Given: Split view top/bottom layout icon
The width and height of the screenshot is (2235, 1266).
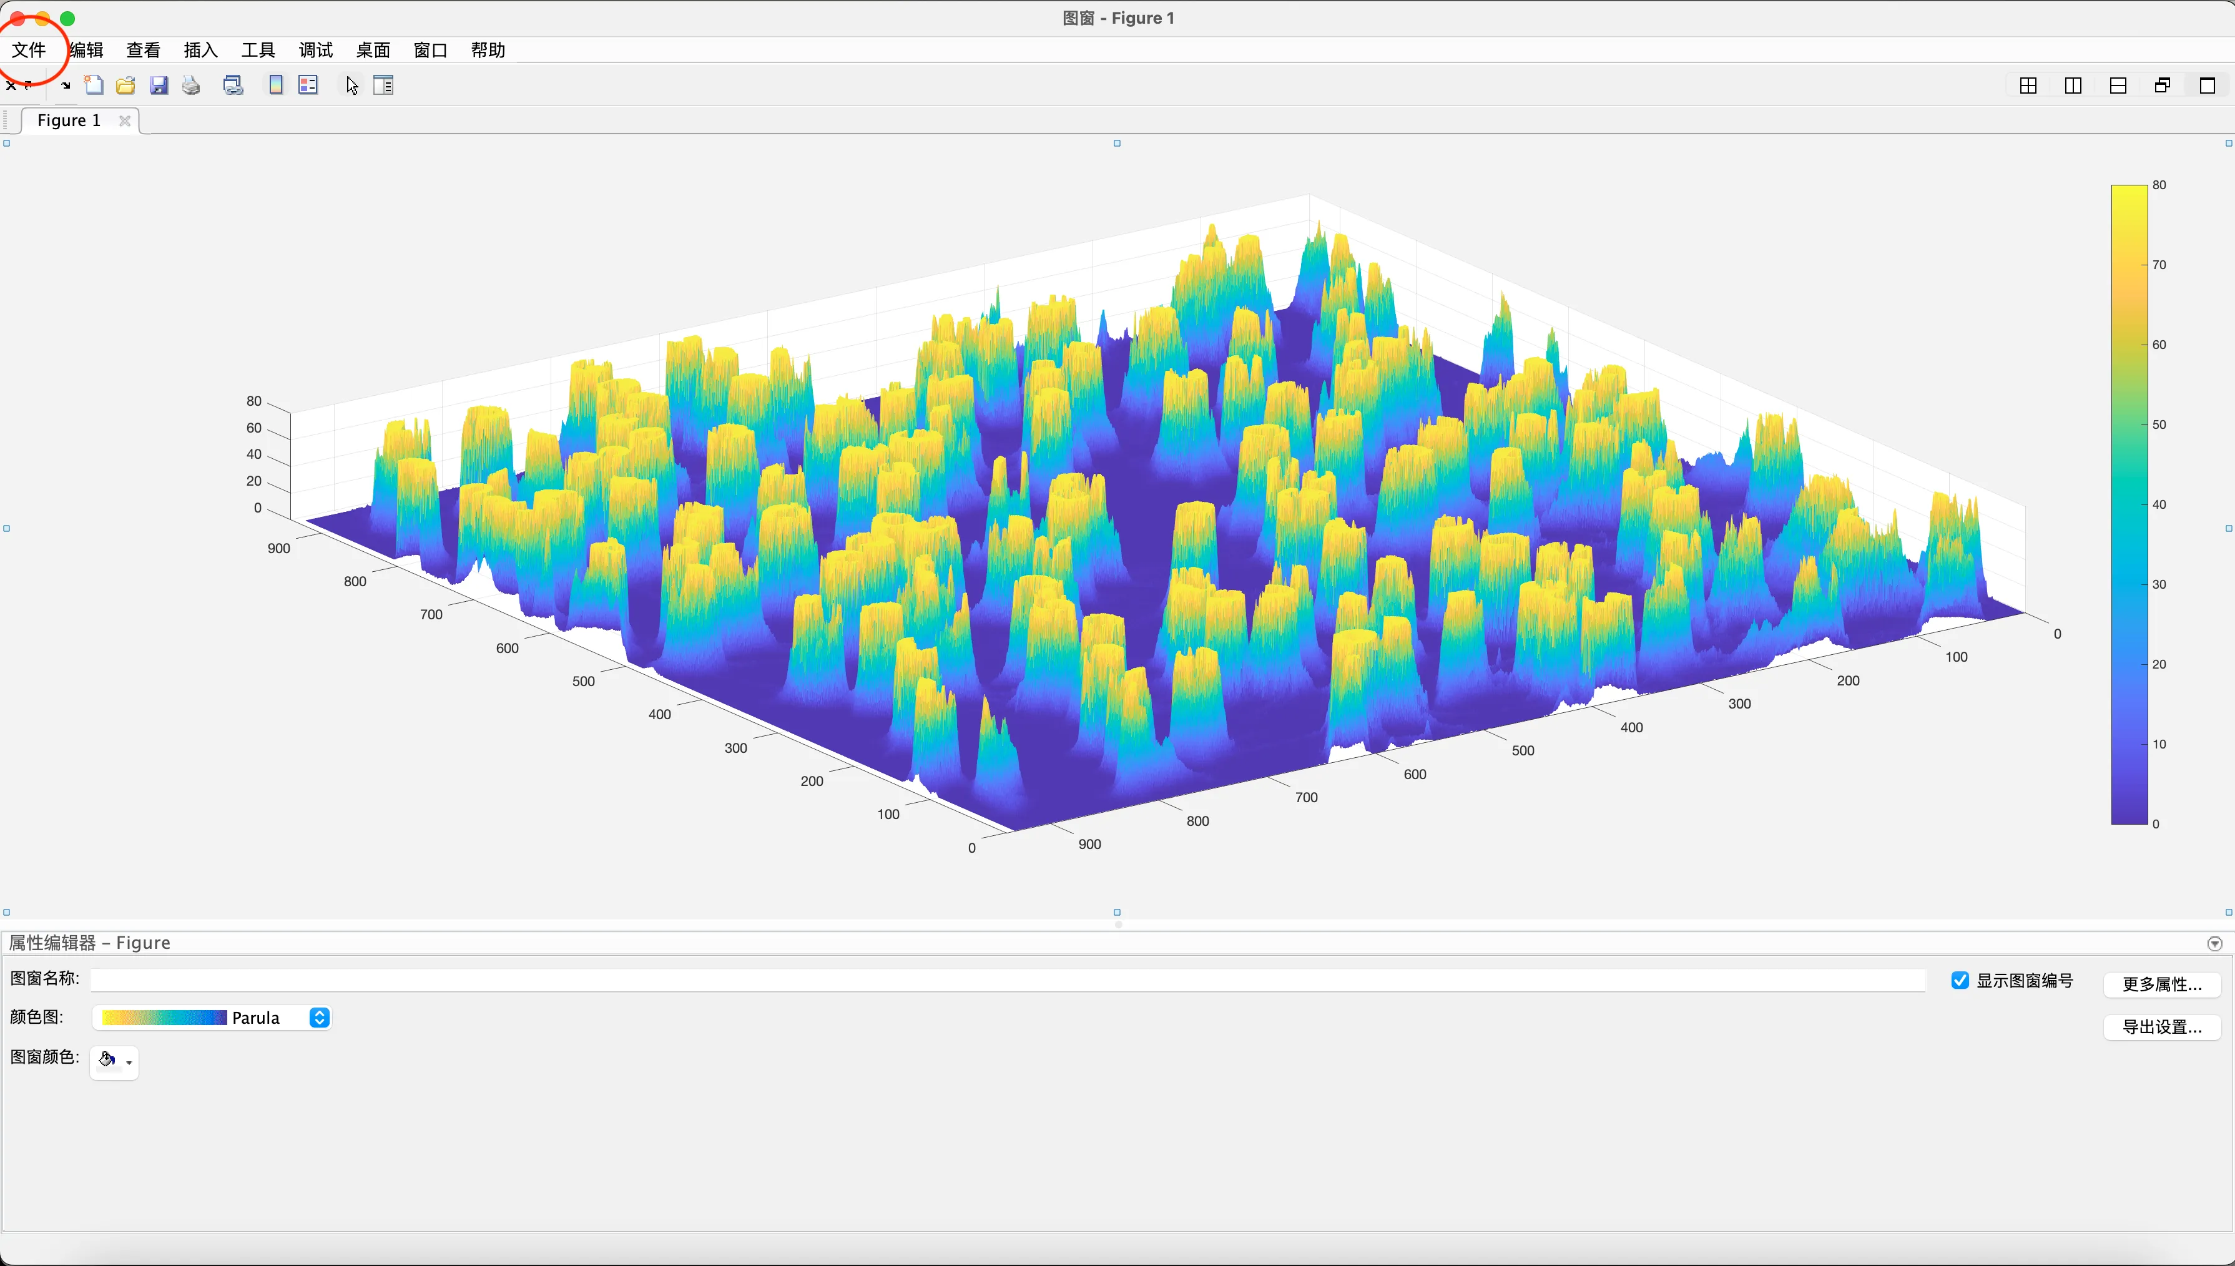Looking at the screenshot, I should pyautogui.click(x=2118, y=85).
